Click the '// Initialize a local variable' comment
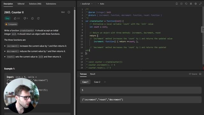Viewport: 204px width, 115px height. (121, 24)
